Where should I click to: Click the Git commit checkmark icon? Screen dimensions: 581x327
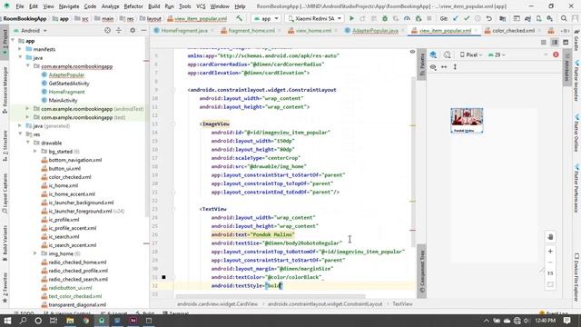tap(467, 18)
